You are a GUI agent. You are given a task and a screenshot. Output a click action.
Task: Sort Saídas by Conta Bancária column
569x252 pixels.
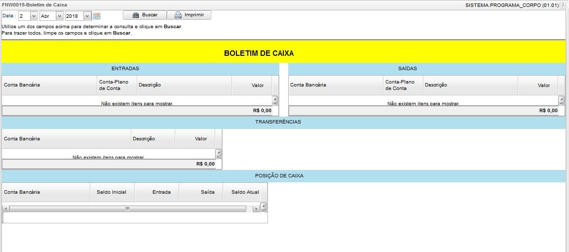(x=336, y=85)
